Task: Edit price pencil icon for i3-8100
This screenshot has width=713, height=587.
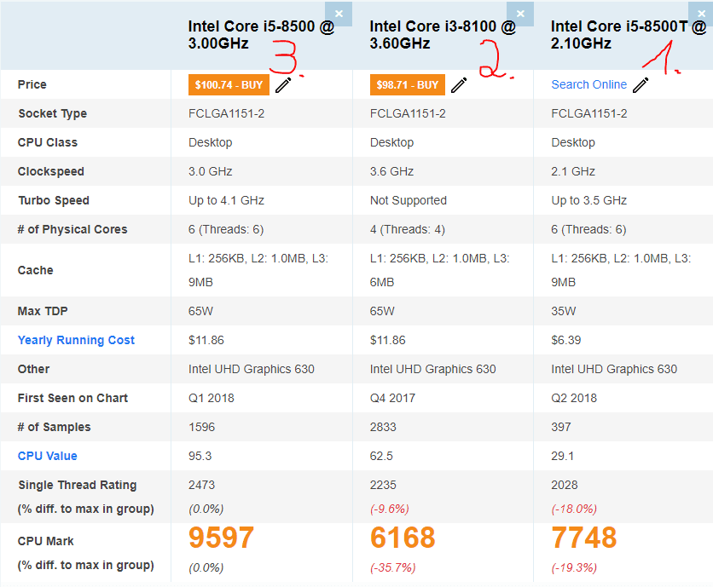Action: (x=459, y=85)
